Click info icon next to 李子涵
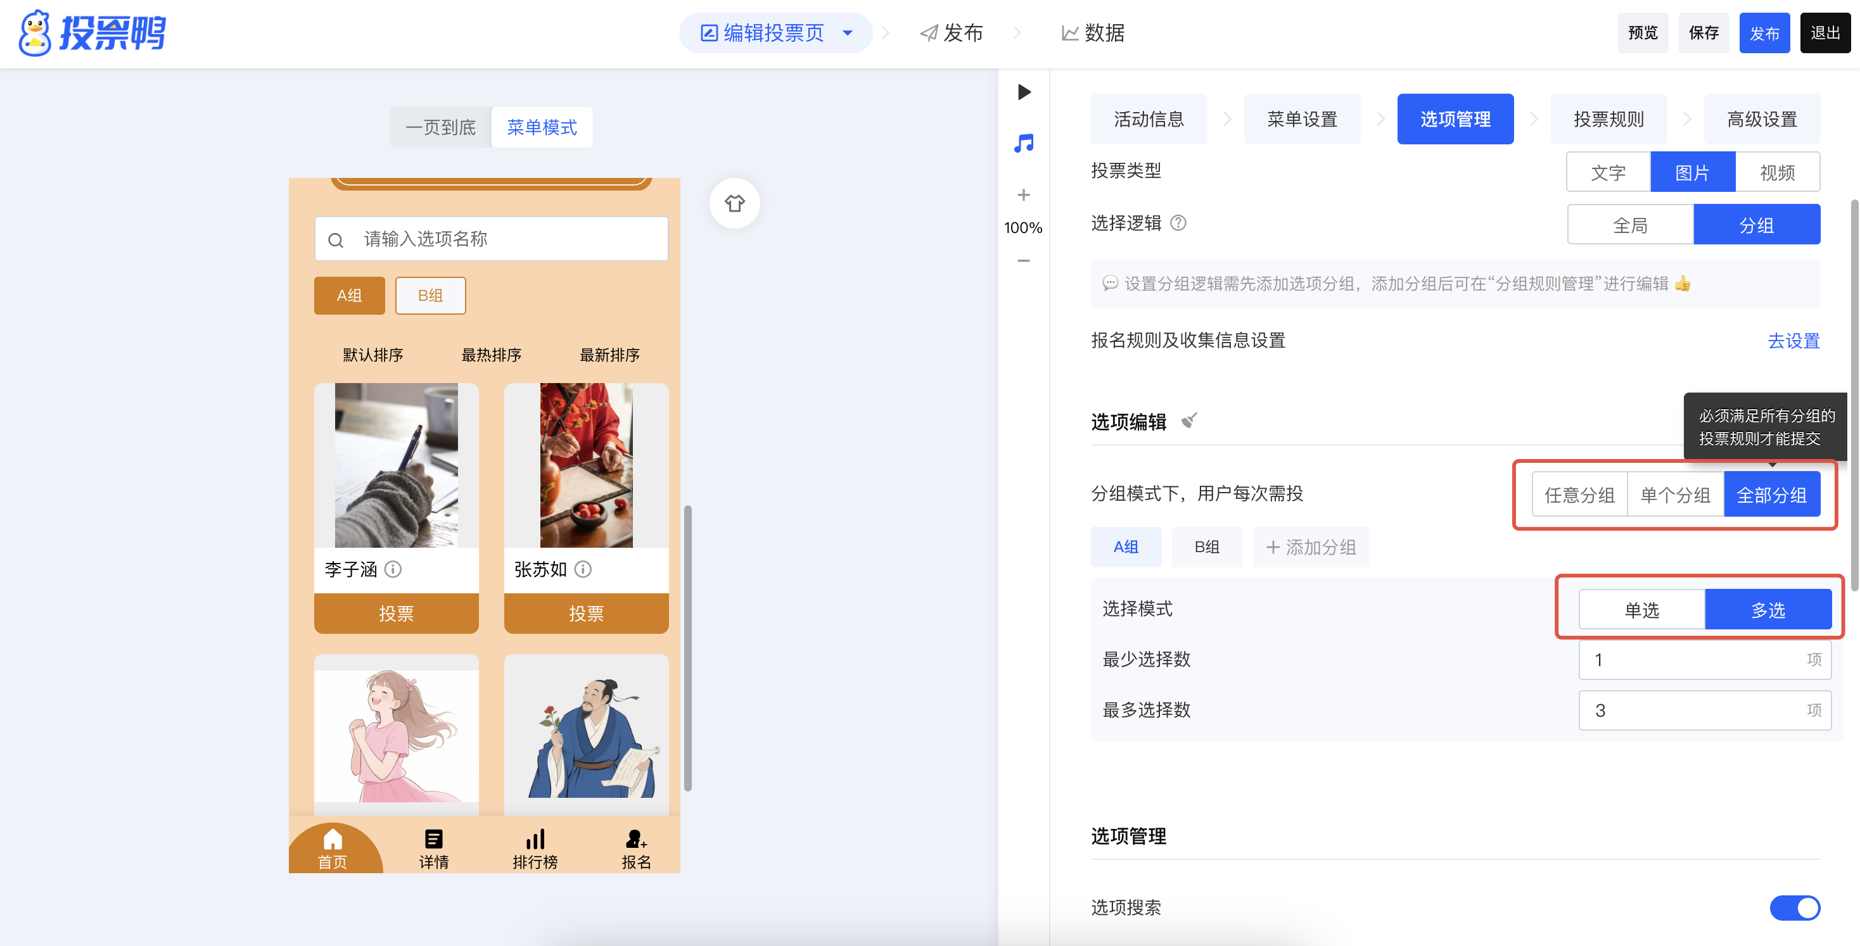This screenshot has width=1860, height=946. pos(393,569)
